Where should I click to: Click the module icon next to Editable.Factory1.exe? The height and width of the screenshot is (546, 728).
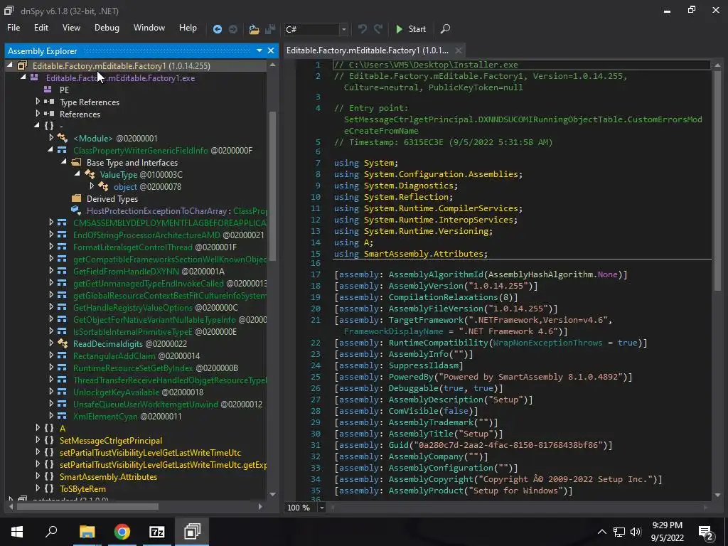point(34,77)
